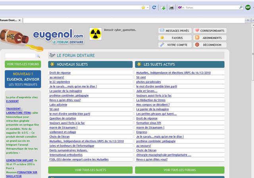Open the 'Droit de réponse' topic in Nouveaux Sujets

(x=60, y=73)
